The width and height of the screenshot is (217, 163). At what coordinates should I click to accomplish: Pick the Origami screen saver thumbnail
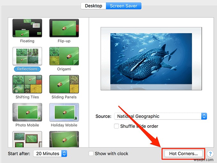(x=64, y=56)
